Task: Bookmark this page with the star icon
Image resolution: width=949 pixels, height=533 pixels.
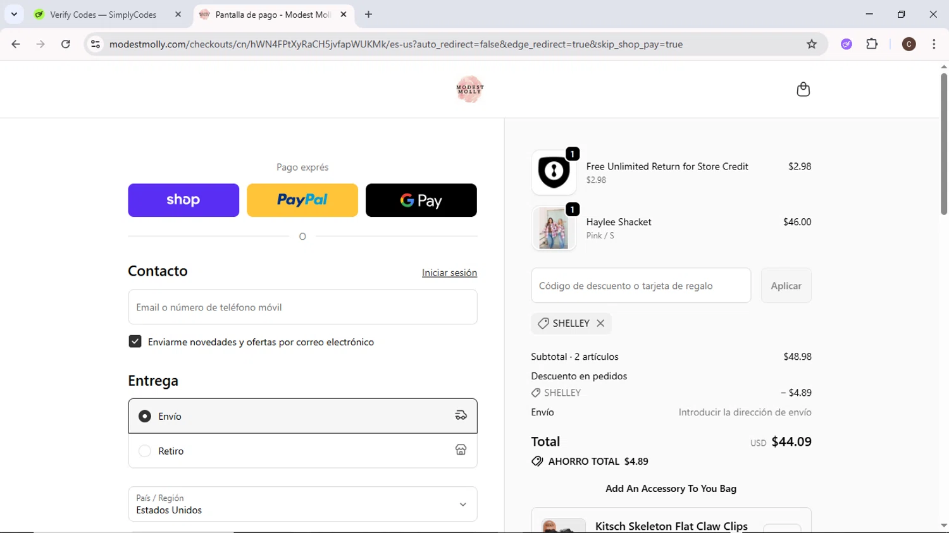Action: click(812, 44)
